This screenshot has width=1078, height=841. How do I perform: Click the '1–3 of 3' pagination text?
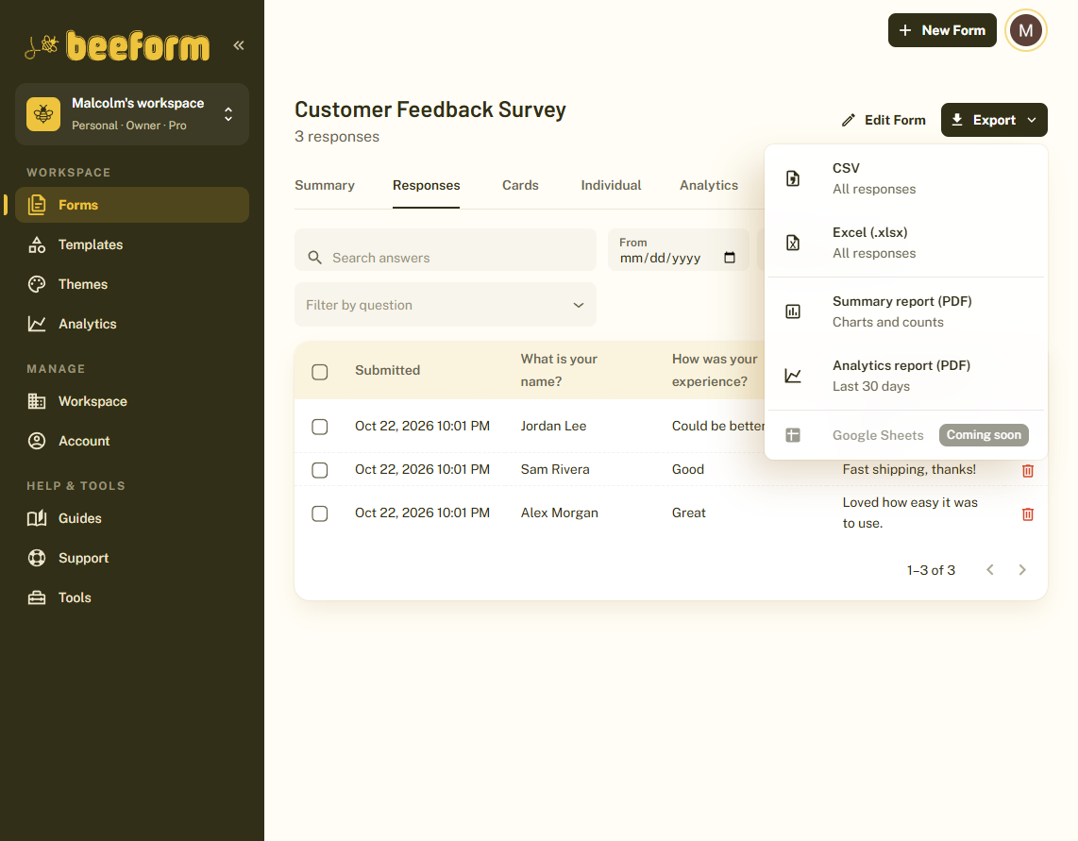click(x=931, y=570)
